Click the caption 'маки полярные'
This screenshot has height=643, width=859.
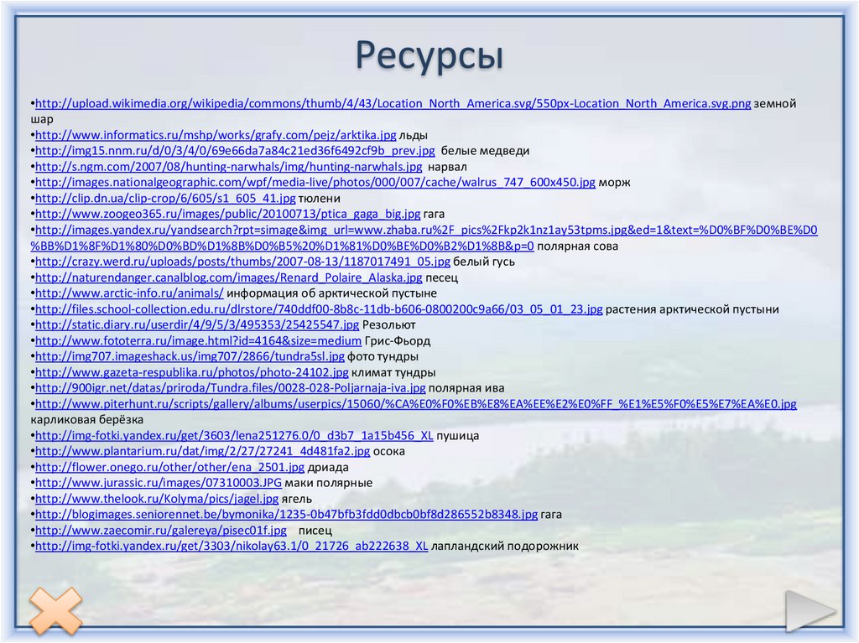(x=329, y=483)
